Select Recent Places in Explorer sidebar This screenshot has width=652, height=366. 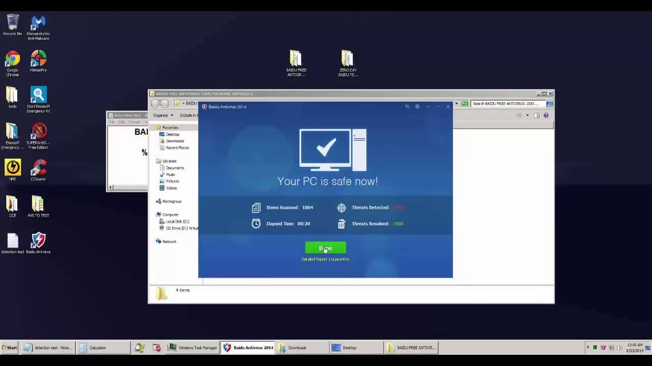pyautogui.click(x=177, y=147)
